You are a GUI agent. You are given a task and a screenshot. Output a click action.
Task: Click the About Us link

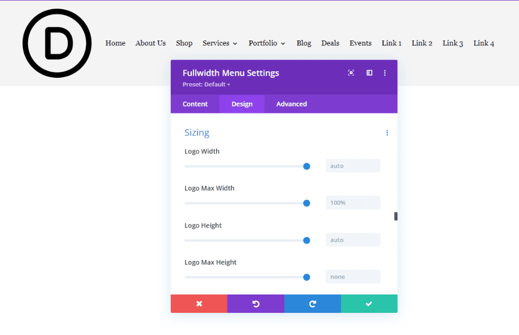(150, 43)
